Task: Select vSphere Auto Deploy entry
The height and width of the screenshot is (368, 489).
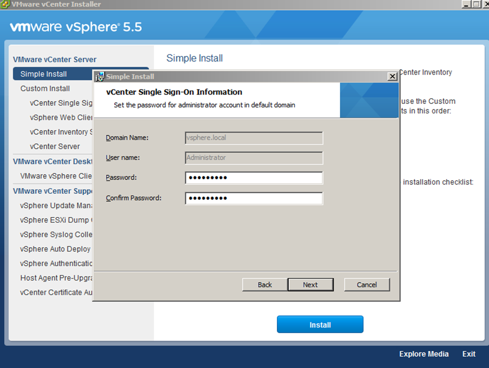Action: point(55,249)
